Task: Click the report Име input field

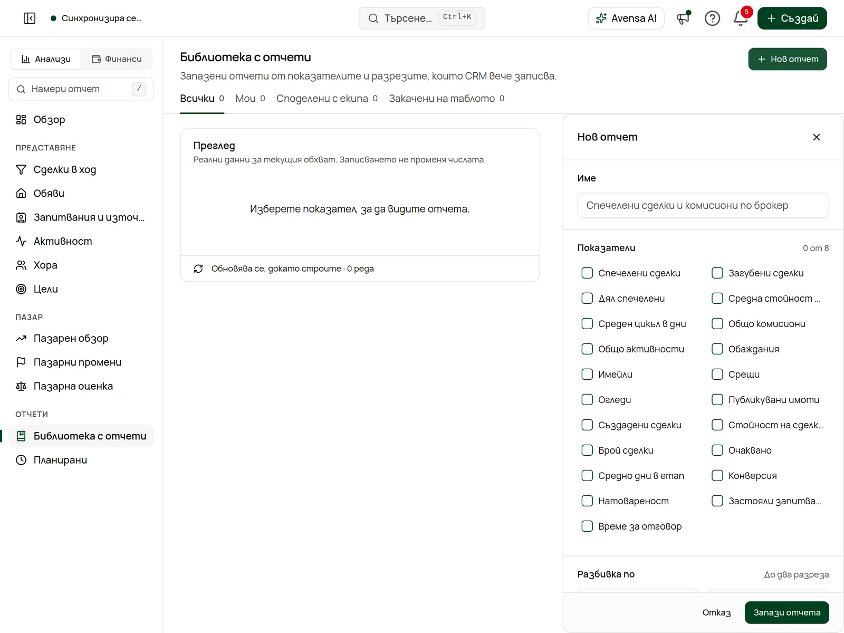Action: (703, 205)
